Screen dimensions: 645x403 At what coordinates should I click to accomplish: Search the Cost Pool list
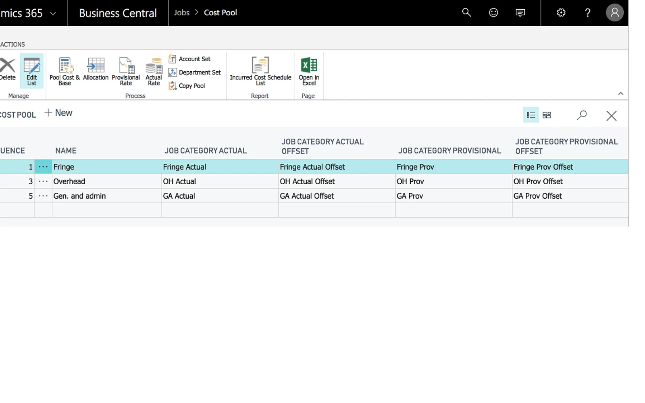tap(582, 115)
